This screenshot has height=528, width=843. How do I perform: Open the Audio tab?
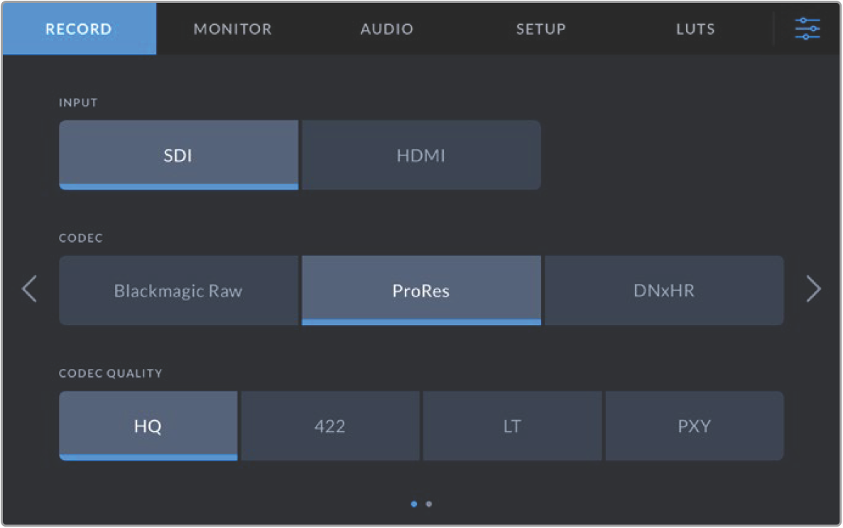click(386, 29)
